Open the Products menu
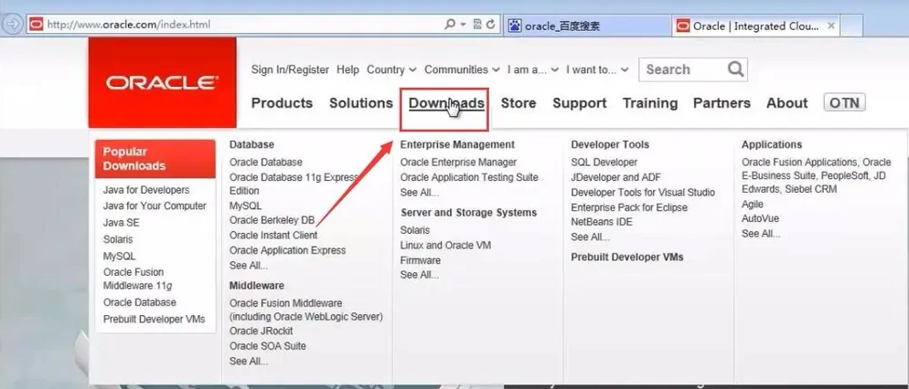 coord(282,103)
